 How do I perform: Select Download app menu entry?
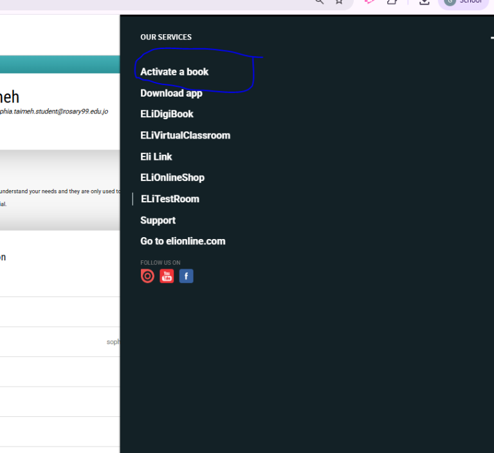tap(171, 93)
